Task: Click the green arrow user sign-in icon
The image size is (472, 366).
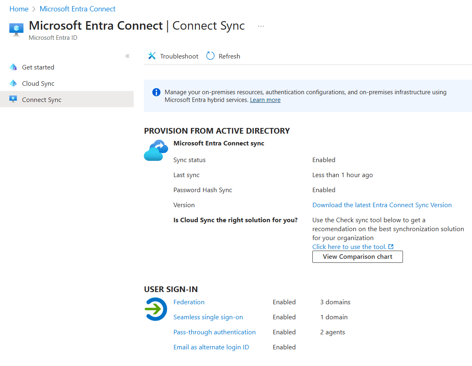Action: 156,309
